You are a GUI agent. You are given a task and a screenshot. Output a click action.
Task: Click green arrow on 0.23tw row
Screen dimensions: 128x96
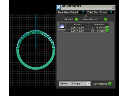[107, 31]
